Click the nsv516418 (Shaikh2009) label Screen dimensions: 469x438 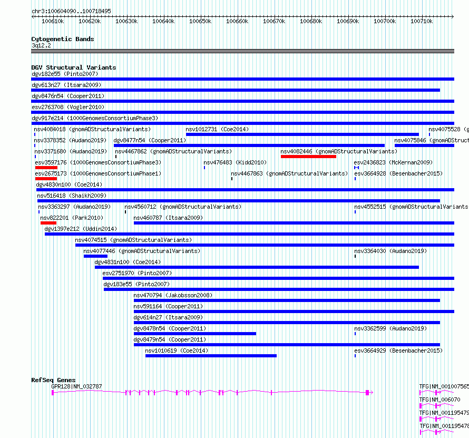coord(72,196)
